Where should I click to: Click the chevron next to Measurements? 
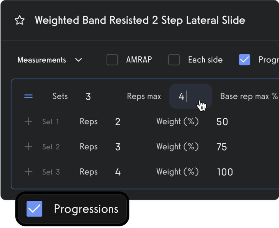[79, 60]
